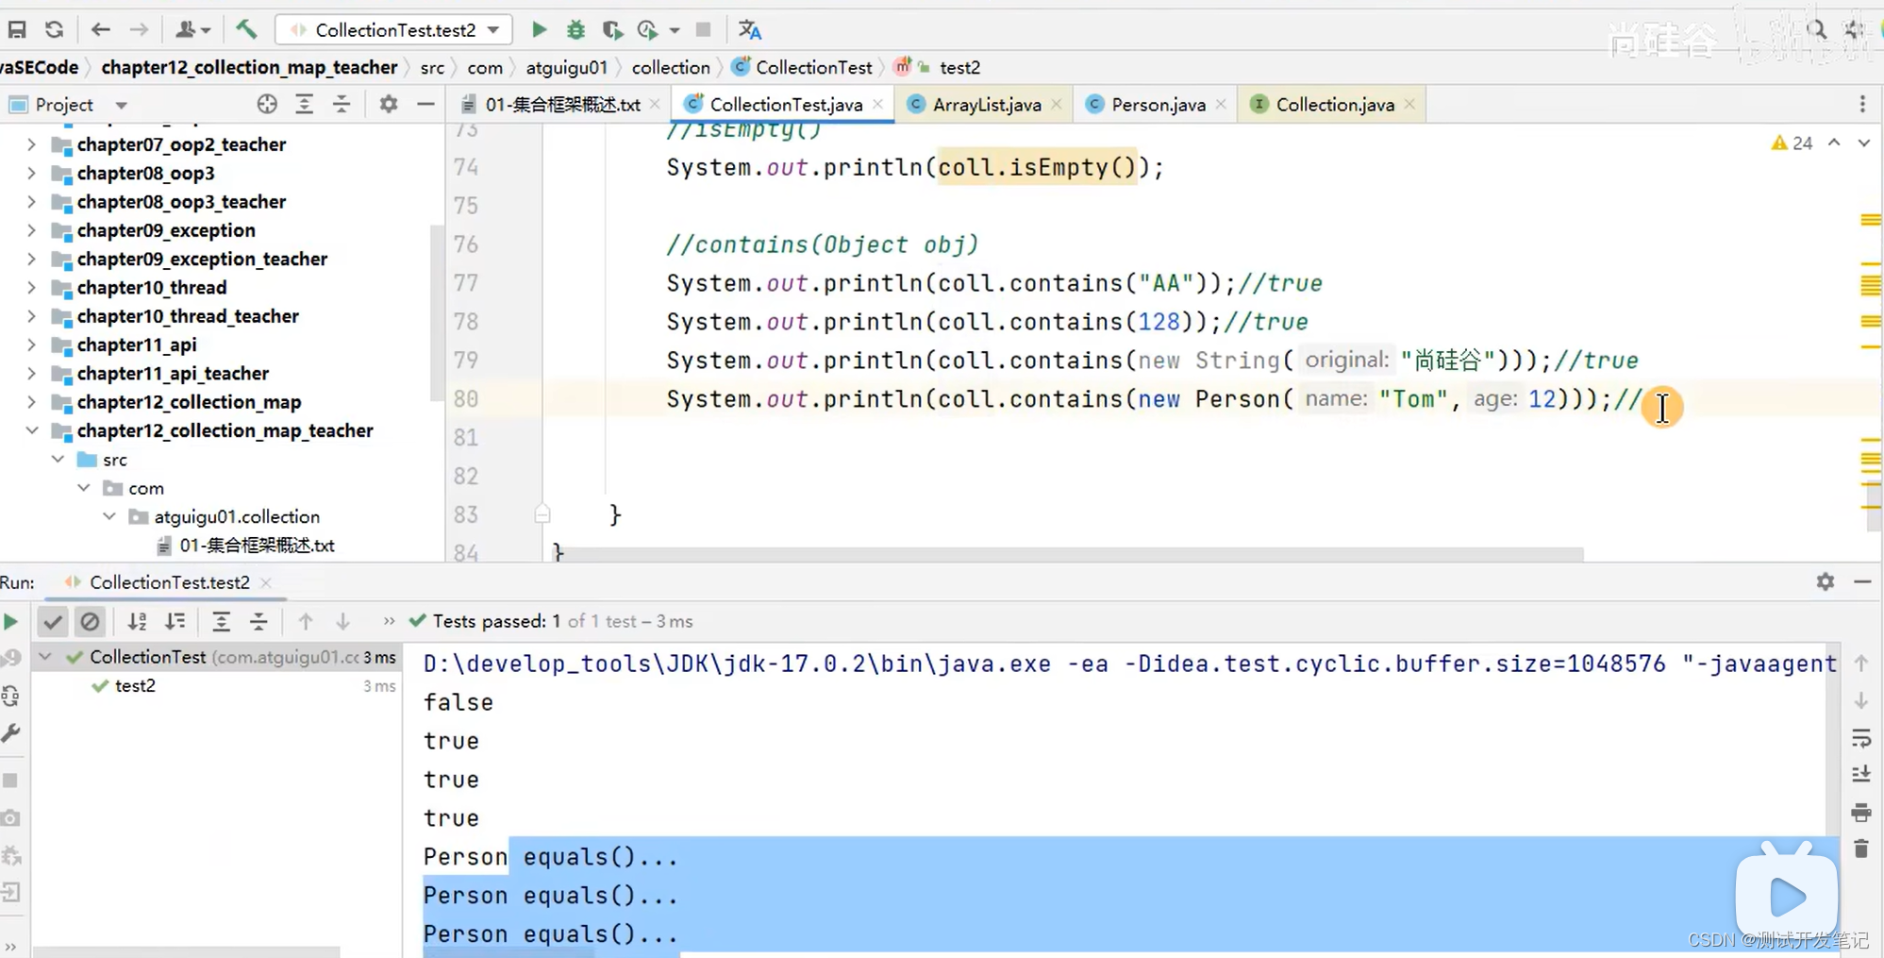Run CollectionTest.test2 with the green play icon
Image resolution: width=1884 pixels, height=958 pixels.
pyautogui.click(x=539, y=29)
